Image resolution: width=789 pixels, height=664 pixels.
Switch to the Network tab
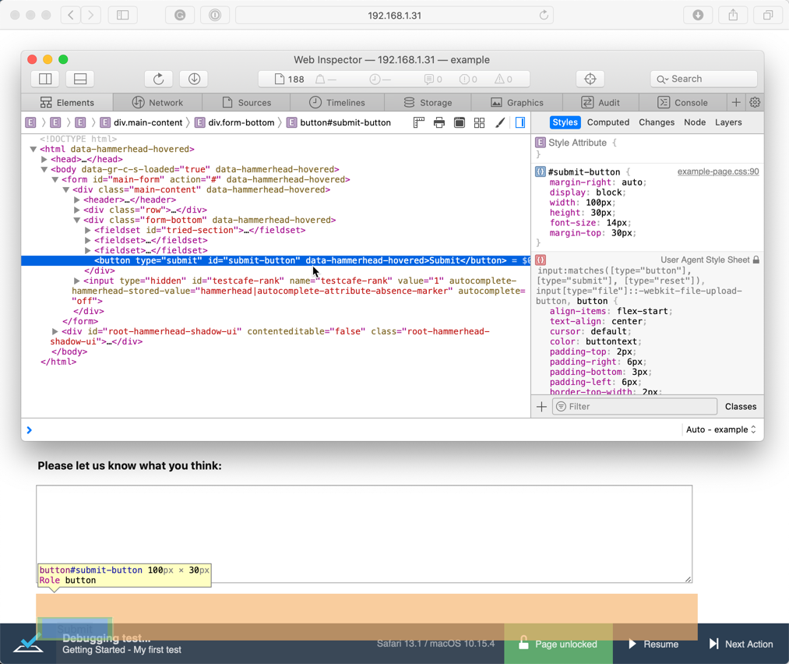(157, 102)
